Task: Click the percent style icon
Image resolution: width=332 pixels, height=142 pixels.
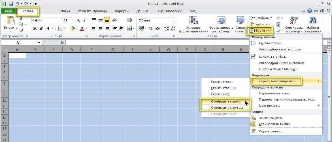Action: point(151,28)
